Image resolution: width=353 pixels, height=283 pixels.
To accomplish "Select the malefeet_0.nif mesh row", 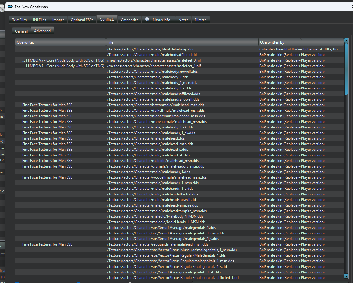I will click(179, 60).
